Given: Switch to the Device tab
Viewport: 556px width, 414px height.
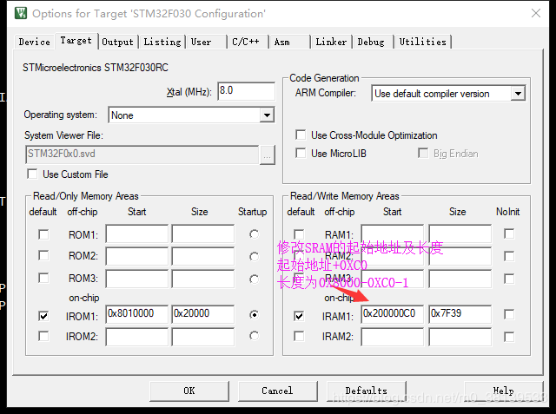Looking at the screenshot, I should [35, 42].
